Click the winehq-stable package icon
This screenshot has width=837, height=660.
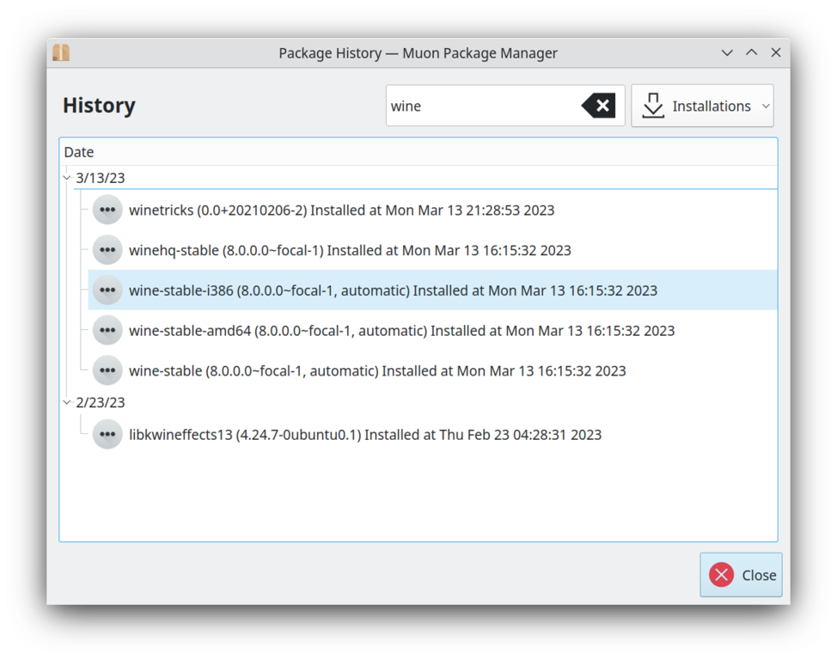click(107, 250)
